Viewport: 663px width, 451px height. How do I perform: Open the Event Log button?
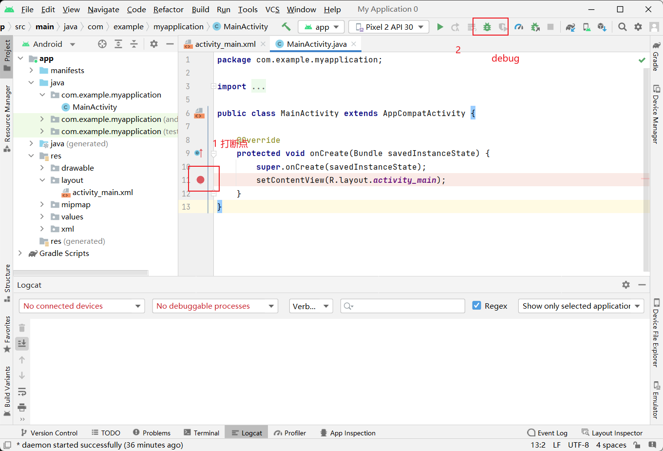point(547,432)
